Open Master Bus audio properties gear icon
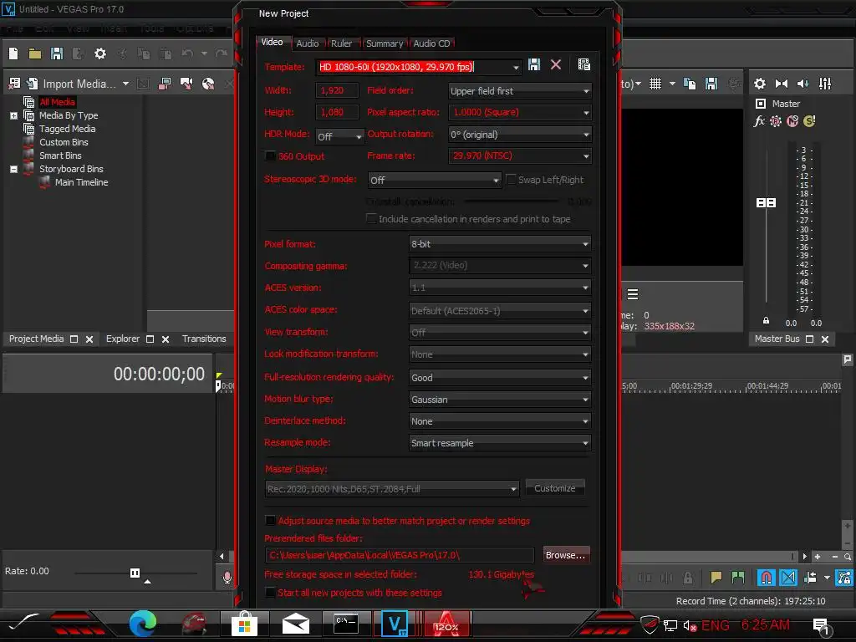The width and height of the screenshot is (856, 642). coord(759,84)
